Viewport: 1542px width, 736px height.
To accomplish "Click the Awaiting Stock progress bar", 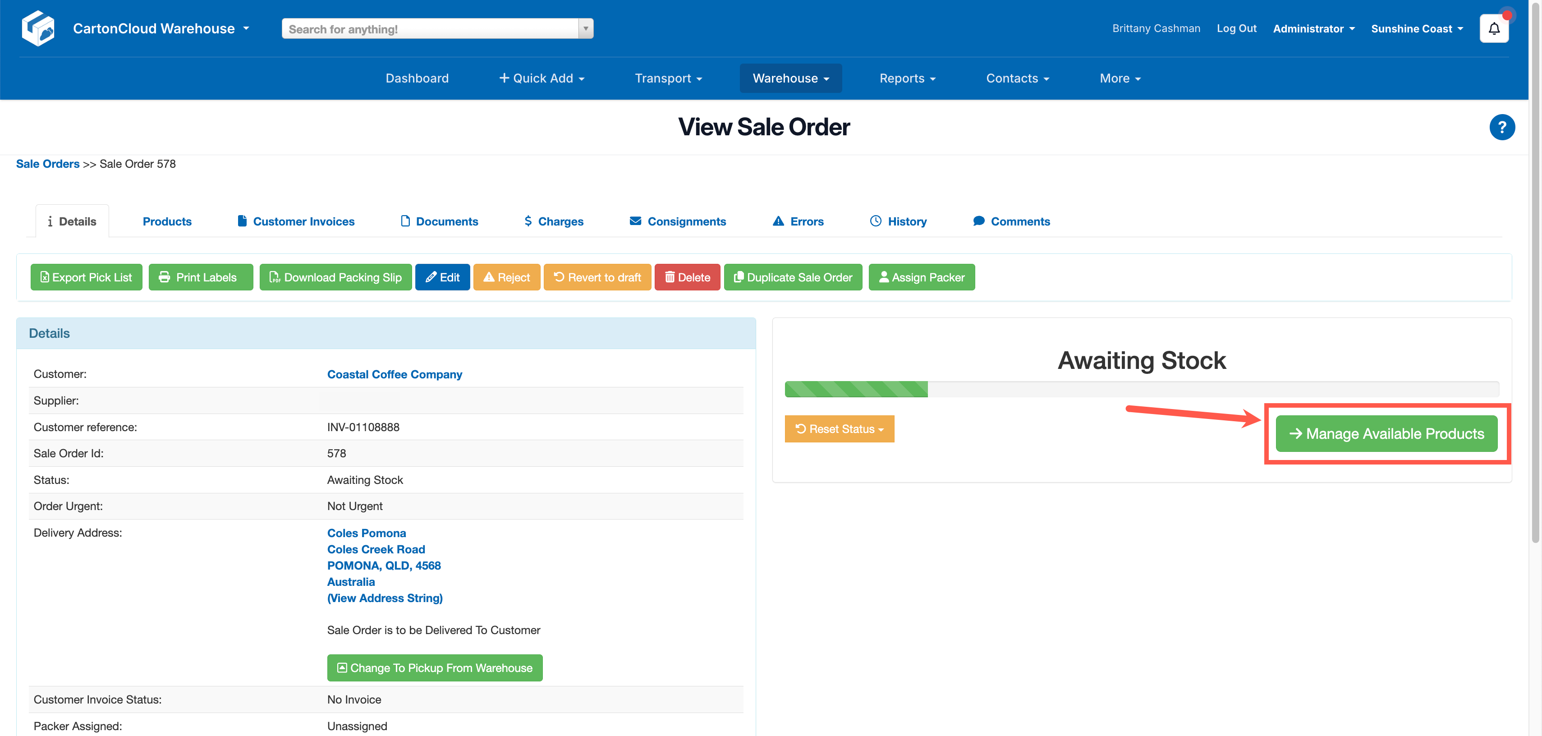I will [x=1141, y=389].
